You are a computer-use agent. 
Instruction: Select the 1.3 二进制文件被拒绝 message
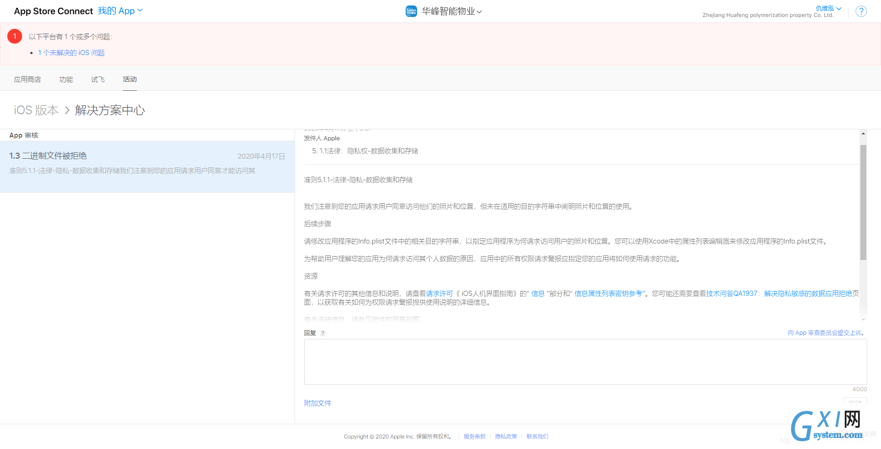point(147,166)
